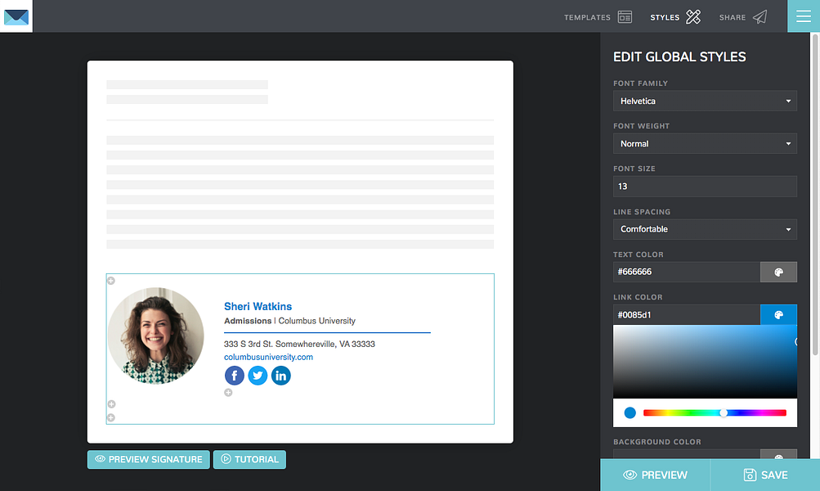Toggle the Link Color palette picker
Viewport: 820px width, 491px height.
(778, 314)
